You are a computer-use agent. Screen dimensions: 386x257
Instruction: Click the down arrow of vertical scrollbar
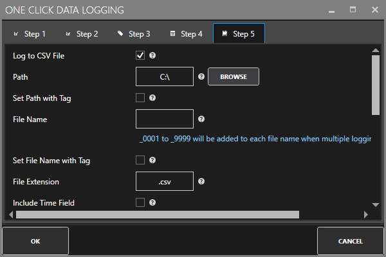tap(376, 204)
